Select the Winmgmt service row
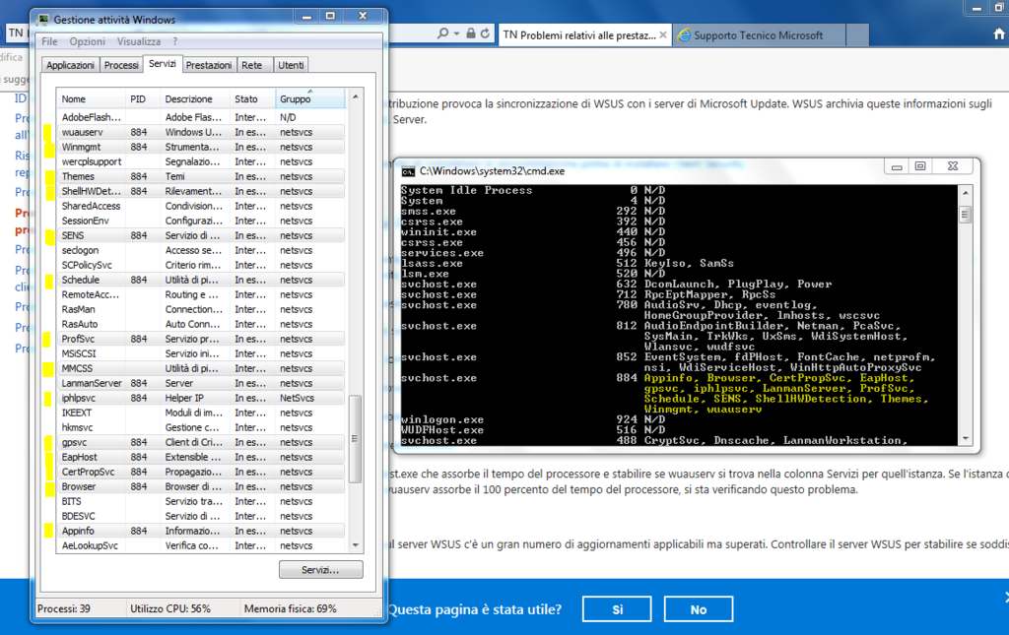This screenshot has width=1009, height=635. (200, 147)
